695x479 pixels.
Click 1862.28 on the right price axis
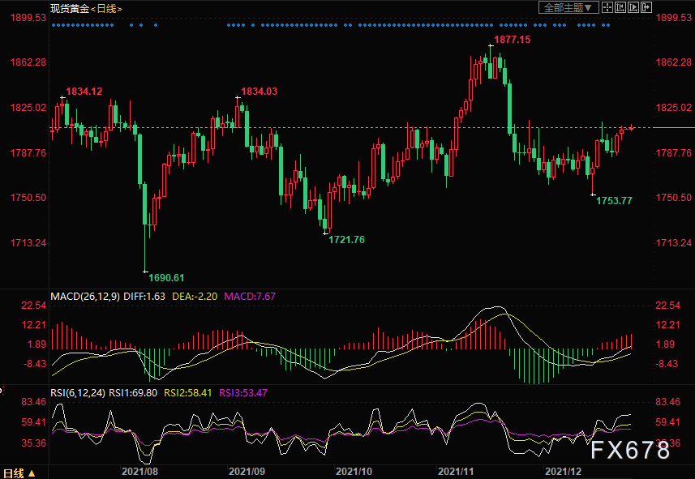[673, 62]
